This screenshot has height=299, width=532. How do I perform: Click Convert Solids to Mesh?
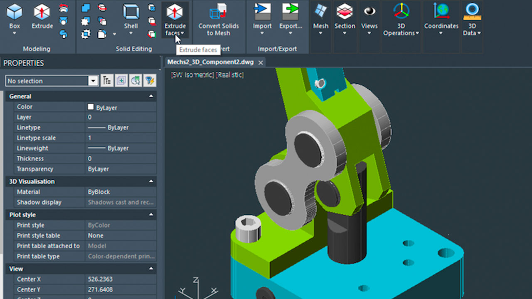(219, 12)
